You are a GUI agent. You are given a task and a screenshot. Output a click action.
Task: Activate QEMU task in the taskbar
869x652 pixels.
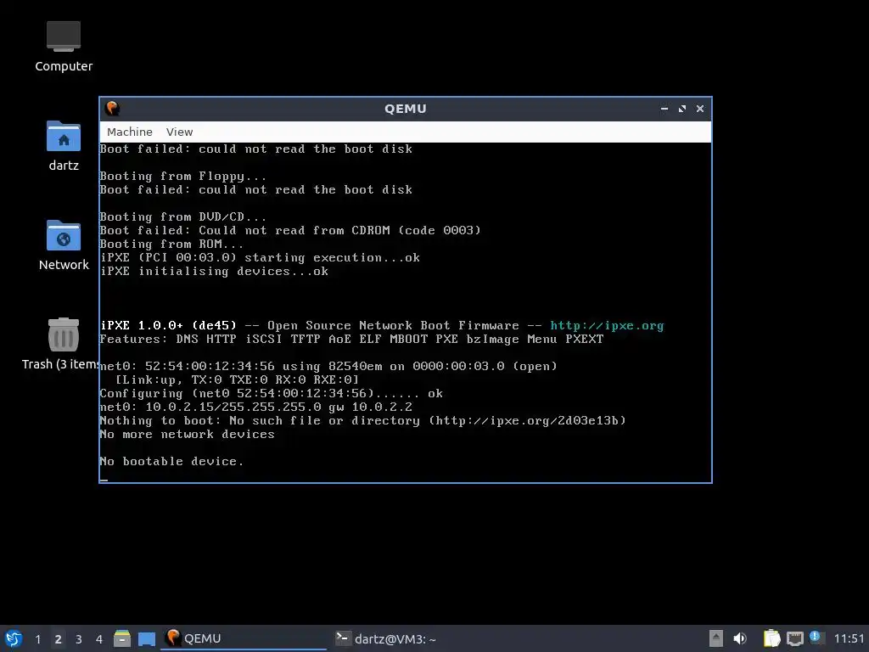(244, 638)
